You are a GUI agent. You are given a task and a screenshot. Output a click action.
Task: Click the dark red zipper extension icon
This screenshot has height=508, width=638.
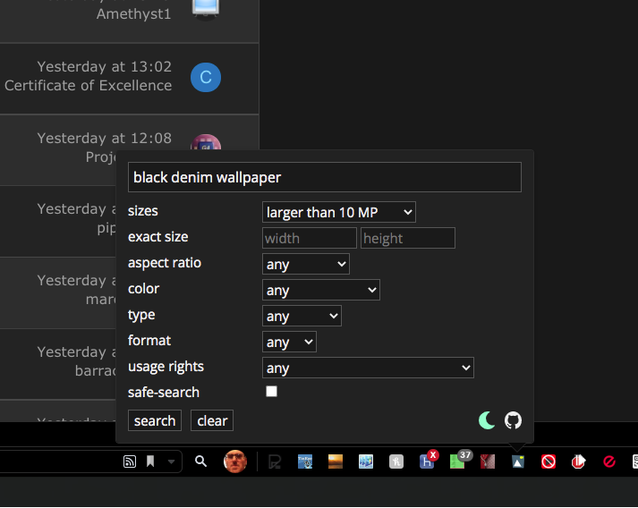488,461
